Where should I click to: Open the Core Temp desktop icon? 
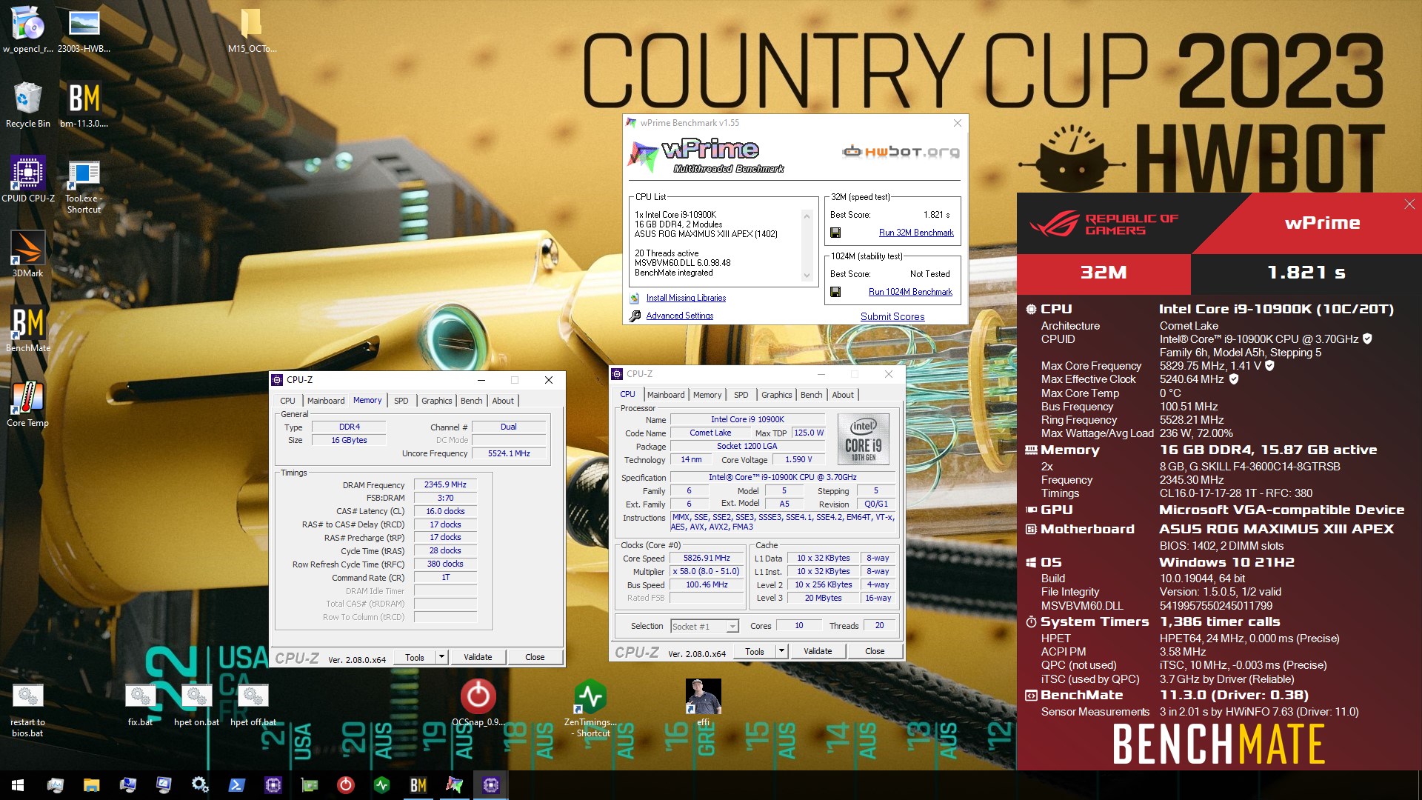tap(28, 403)
